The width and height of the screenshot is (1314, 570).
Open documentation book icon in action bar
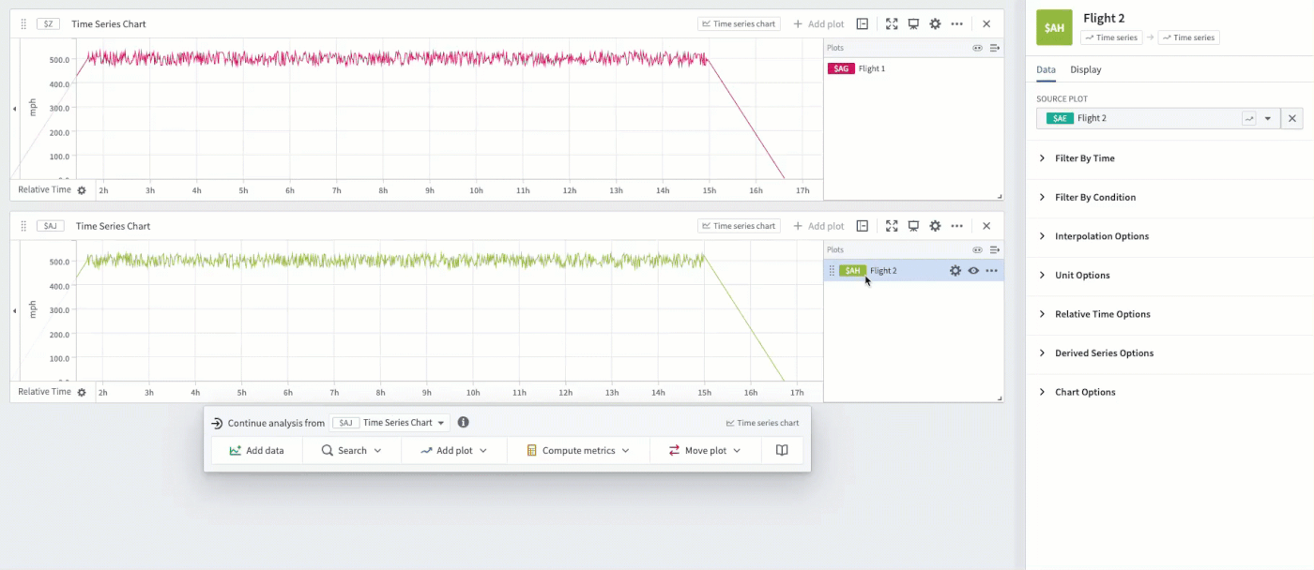pos(782,451)
